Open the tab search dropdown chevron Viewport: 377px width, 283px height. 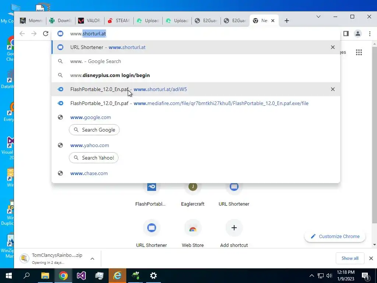(x=318, y=17)
